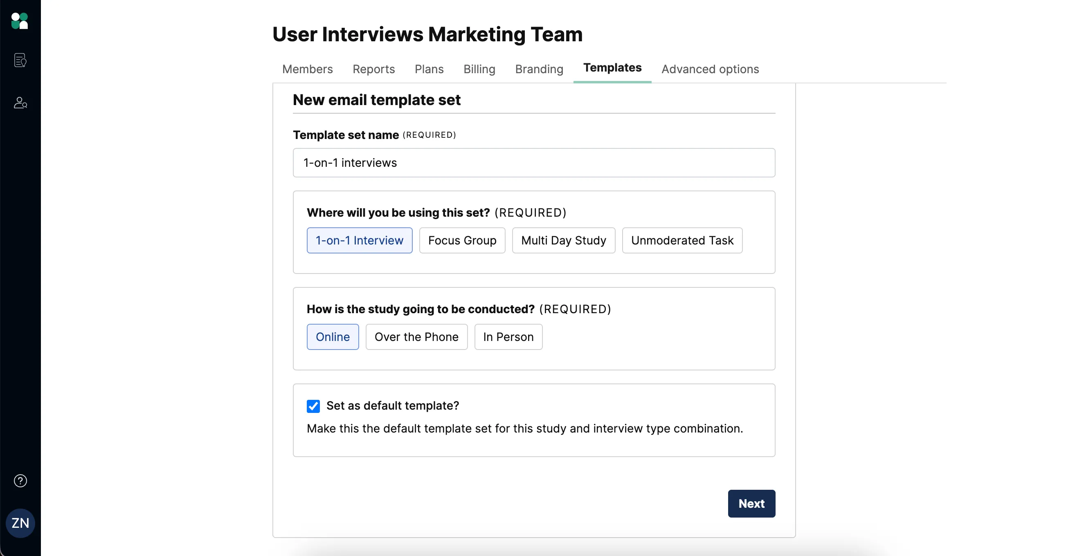Open the help question mark icon
1066x556 pixels.
(x=20, y=481)
